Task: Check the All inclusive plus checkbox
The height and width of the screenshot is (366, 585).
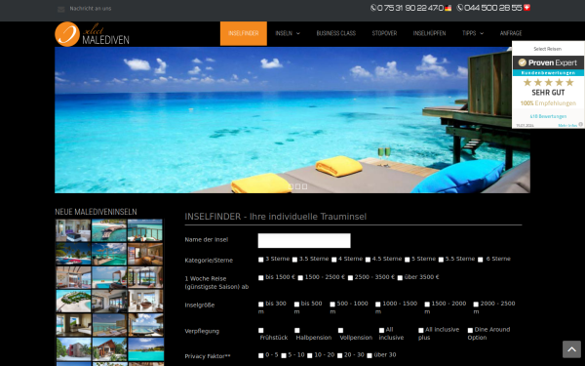Action: [x=421, y=331]
